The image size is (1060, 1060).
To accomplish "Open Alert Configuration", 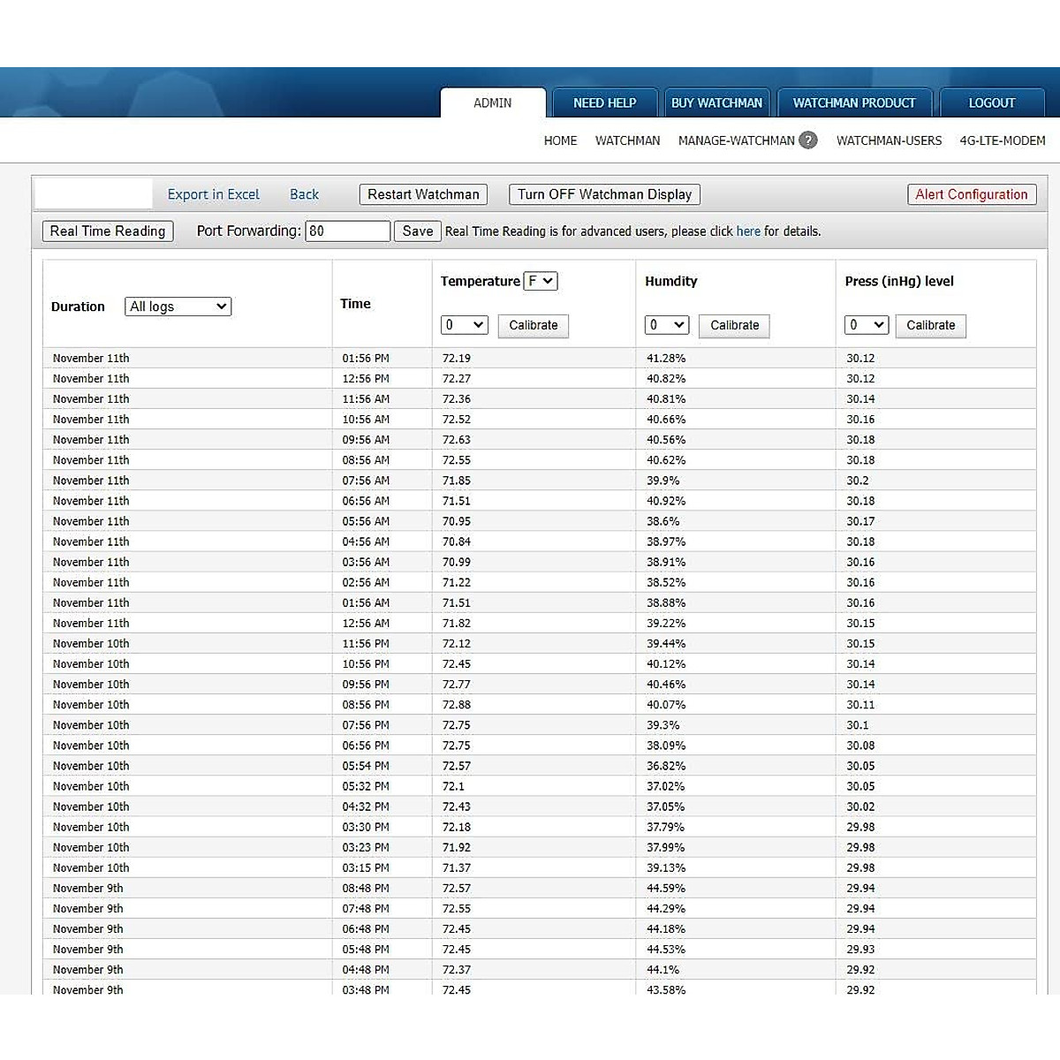I will click(971, 194).
